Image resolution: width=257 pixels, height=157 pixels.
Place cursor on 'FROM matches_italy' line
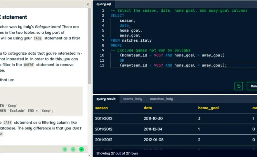[131, 40]
